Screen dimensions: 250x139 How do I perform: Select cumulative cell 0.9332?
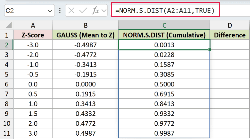[x=164, y=114]
